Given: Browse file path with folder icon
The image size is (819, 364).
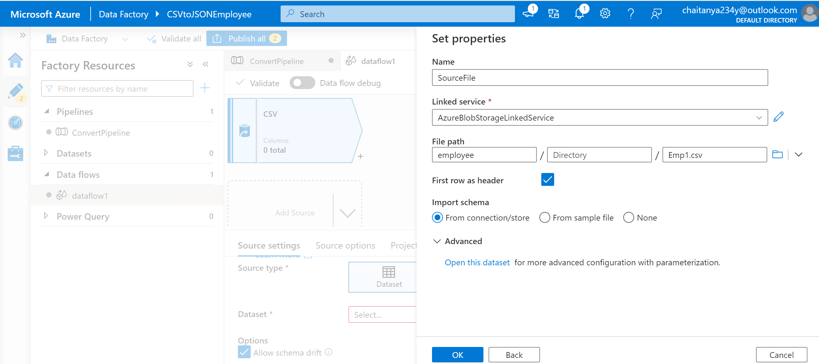Looking at the screenshot, I should 777,155.
